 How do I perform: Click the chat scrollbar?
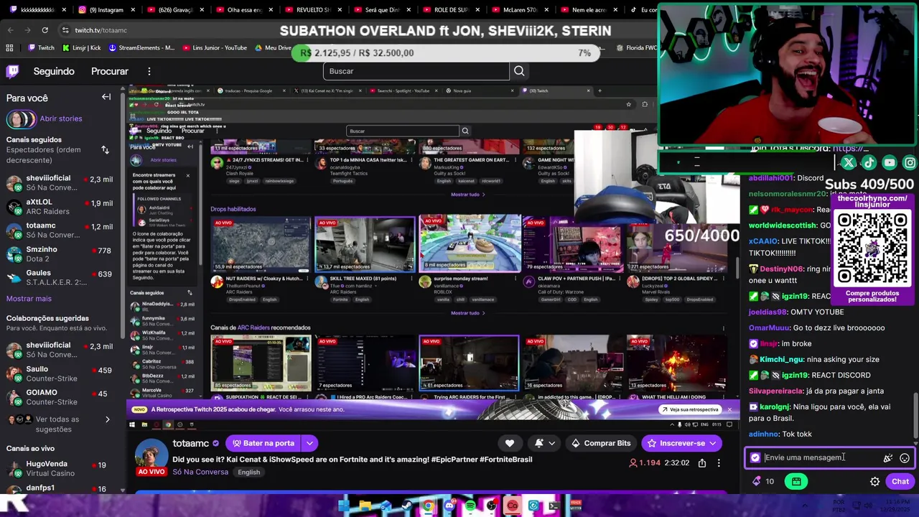coord(915,414)
